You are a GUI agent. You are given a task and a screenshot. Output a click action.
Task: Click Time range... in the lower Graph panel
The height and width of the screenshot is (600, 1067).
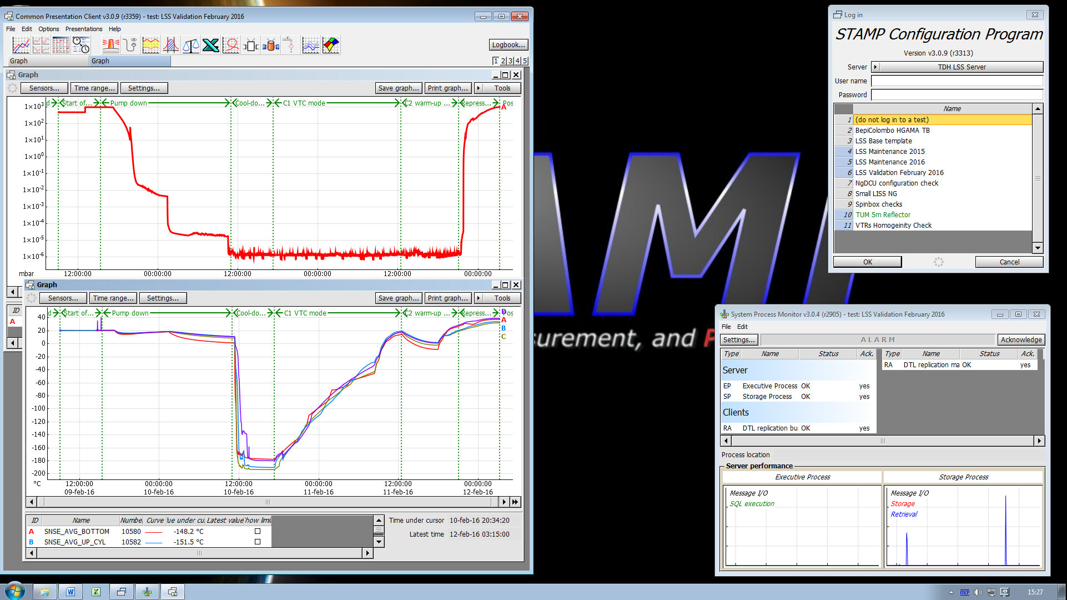[x=113, y=298]
